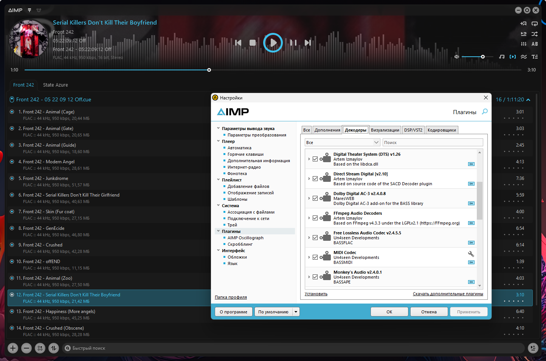546x361 pixels.
Task: Open the playlist misc functions grid icon
Action: tap(40, 348)
